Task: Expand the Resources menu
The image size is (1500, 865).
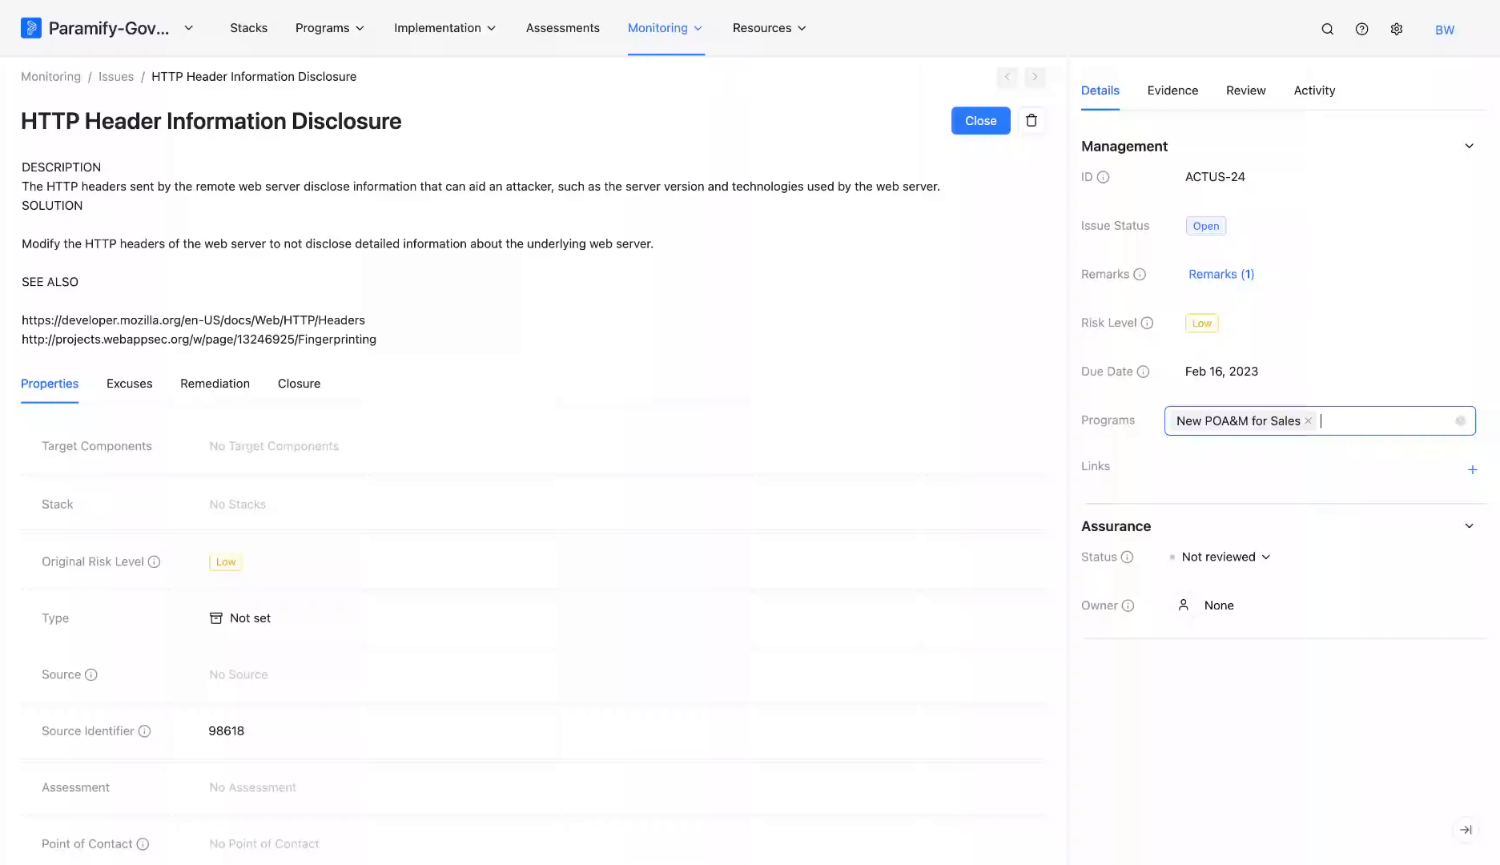Action: click(x=770, y=28)
